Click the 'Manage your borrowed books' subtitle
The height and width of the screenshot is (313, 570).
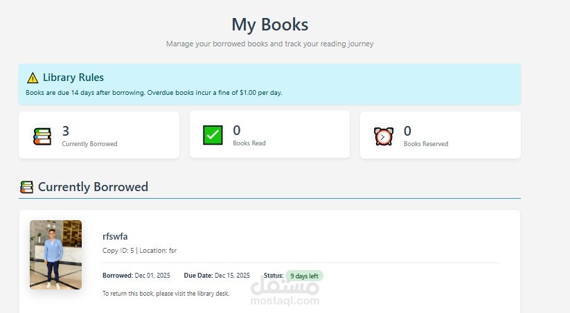269,44
